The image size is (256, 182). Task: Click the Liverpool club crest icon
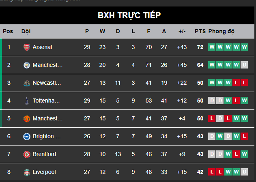[27, 172]
